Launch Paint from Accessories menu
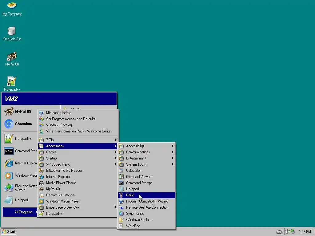The image size is (315, 236). click(147, 195)
